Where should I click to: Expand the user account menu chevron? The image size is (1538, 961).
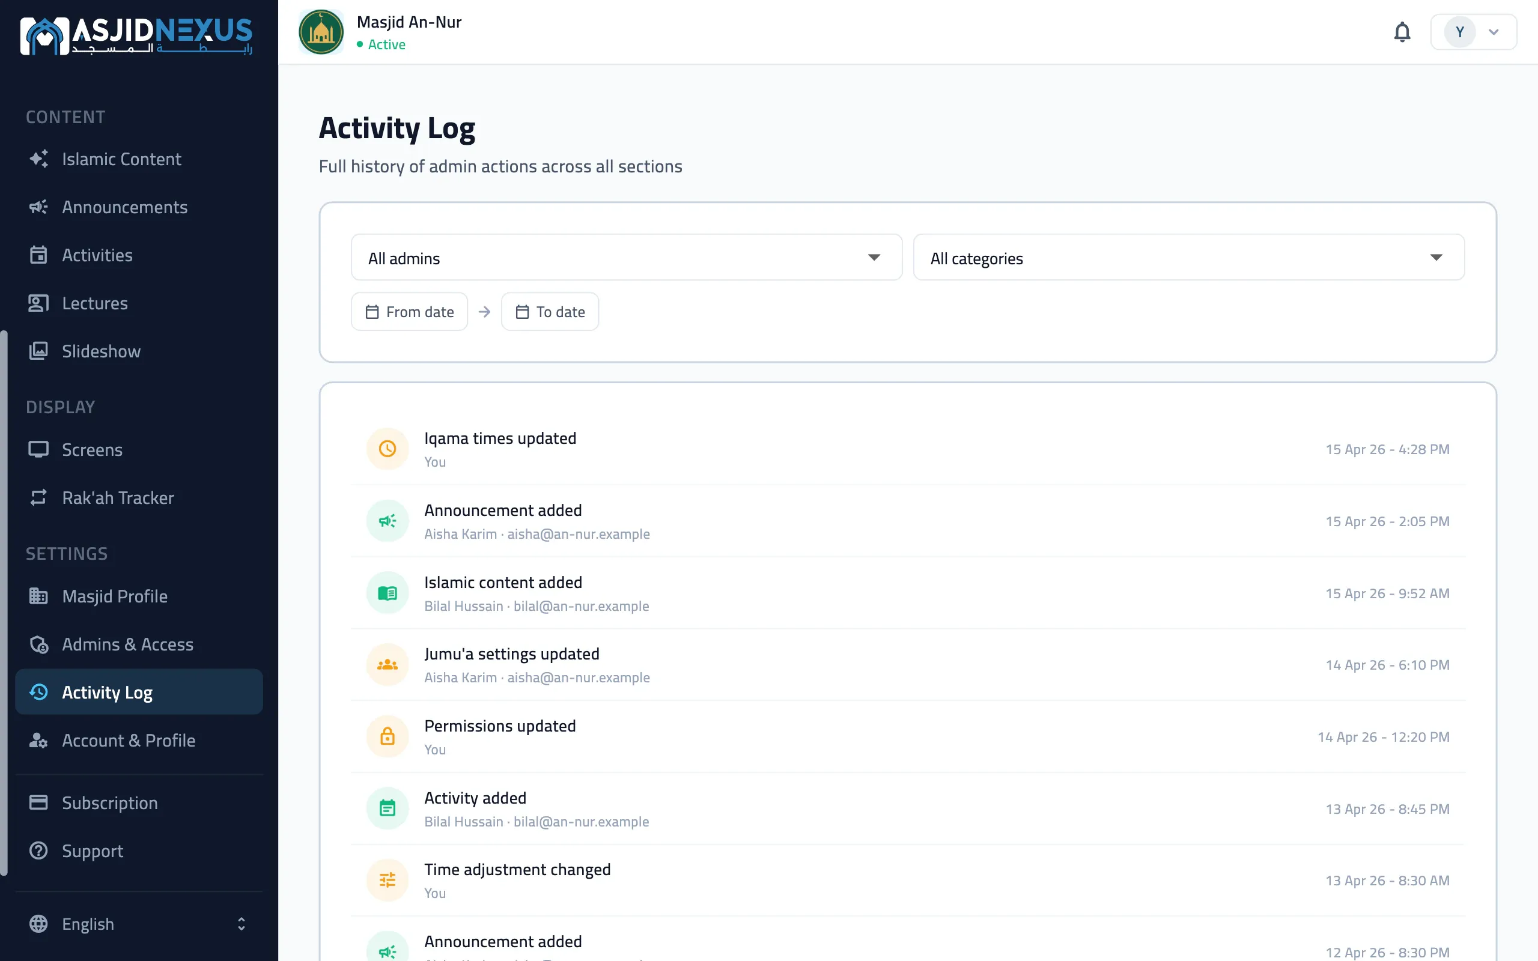click(x=1494, y=32)
